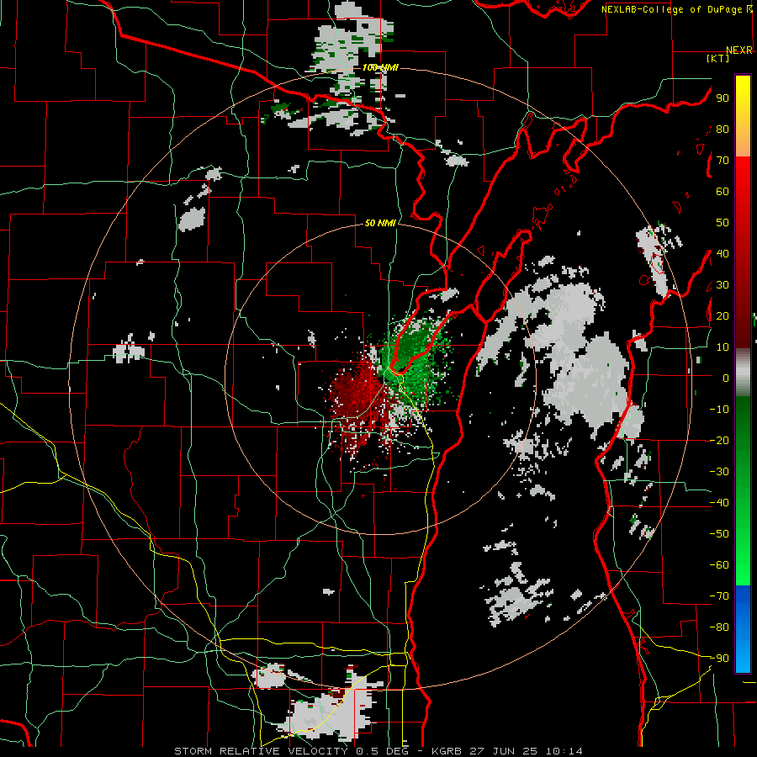Click the -70 value on the velocity scale
757x757 pixels.
tap(719, 596)
